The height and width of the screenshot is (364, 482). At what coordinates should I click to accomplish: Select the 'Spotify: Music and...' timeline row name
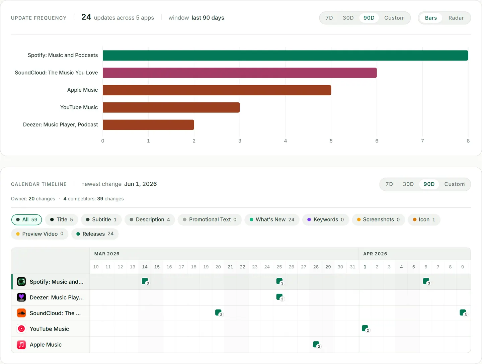[57, 282]
